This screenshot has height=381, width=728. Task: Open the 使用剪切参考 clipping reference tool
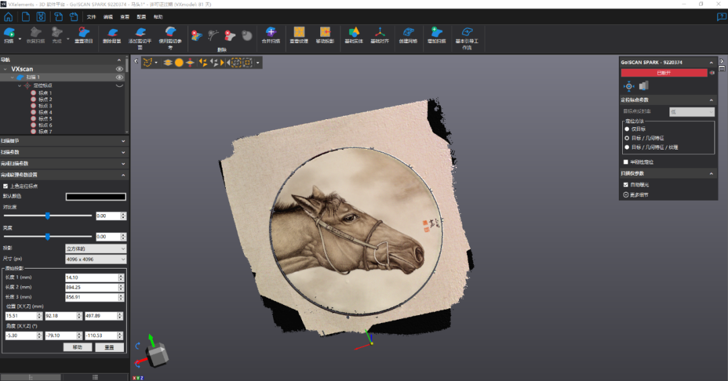pos(171,38)
